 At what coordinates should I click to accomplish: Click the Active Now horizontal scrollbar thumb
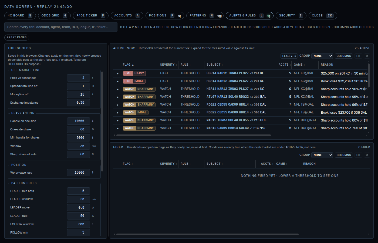193,135
